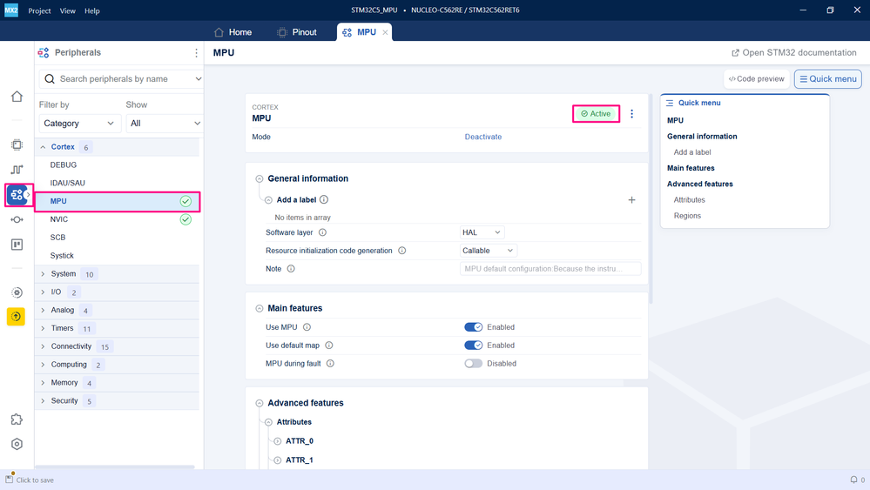Open the Code preview button
This screenshot has width=870, height=490.
tap(756, 78)
